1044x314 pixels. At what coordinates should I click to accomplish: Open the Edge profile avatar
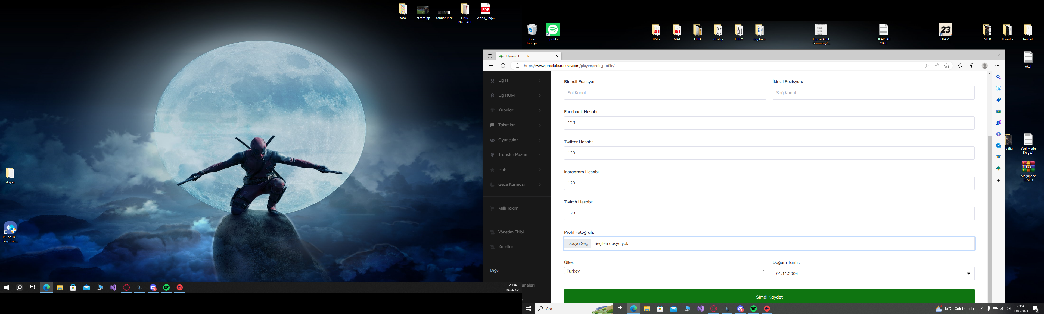pos(985,65)
